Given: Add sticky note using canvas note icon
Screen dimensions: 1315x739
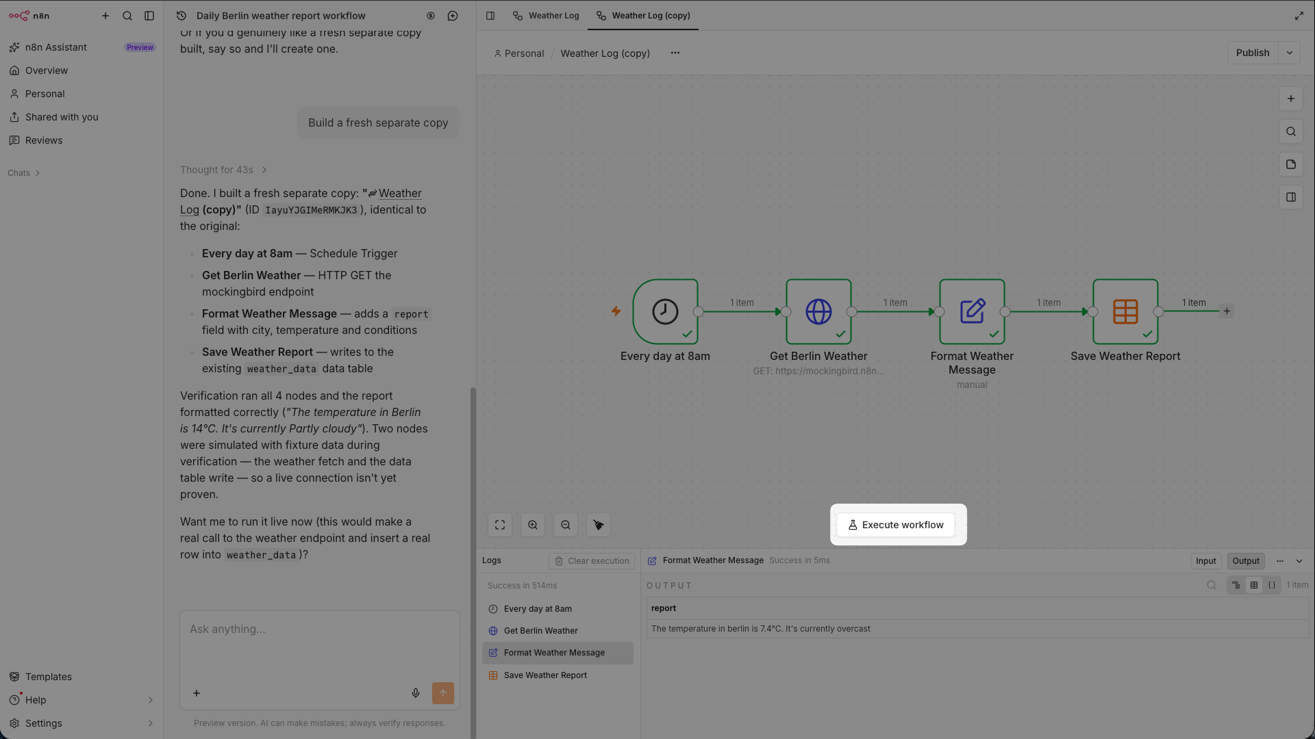Looking at the screenshot, I should coord(1291,164).
